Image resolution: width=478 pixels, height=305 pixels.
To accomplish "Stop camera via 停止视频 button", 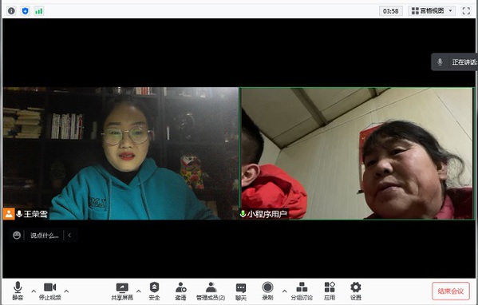I will click(50, 291).
